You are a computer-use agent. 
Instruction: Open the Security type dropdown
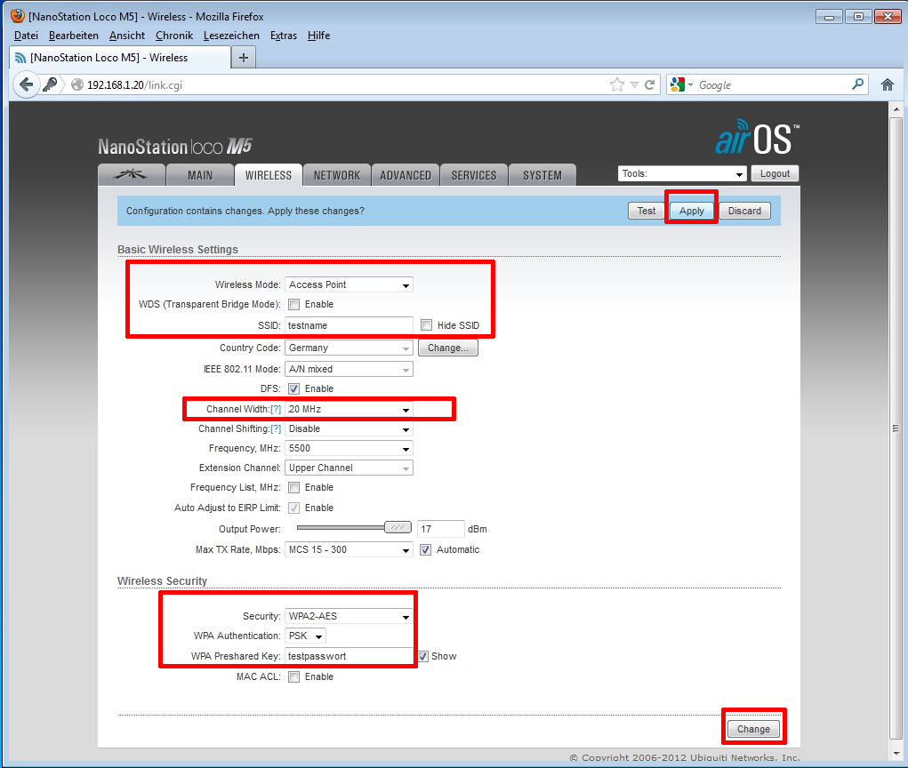[349, 616]
